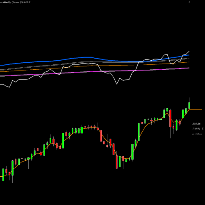Screen dimensions: 205x205
Task: Select the most recent green candlestick at chart end
Action: tap(189, 105)
